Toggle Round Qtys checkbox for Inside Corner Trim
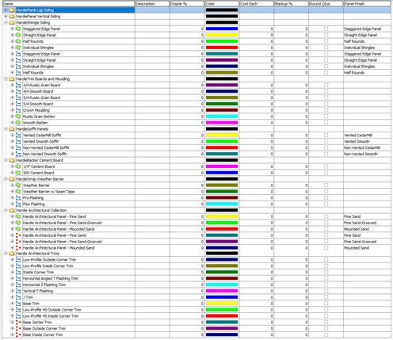Viewport: 393px width, 340px height. (x=326, y=272)
